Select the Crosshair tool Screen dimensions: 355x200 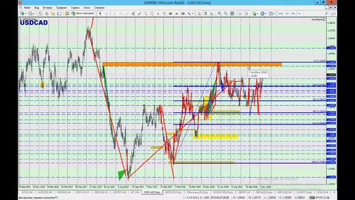pyautogui.click(x=106, y=13)
